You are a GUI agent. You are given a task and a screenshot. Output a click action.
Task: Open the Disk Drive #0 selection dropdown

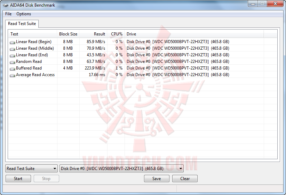121,168
